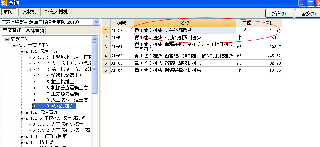320x147 pixels.
Task: Collapse the A.1 土石方工程 node
Action: point(14,45)
